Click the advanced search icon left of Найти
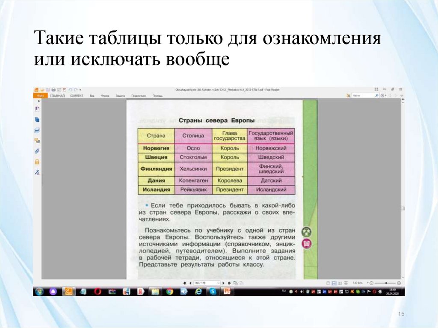 348,96
